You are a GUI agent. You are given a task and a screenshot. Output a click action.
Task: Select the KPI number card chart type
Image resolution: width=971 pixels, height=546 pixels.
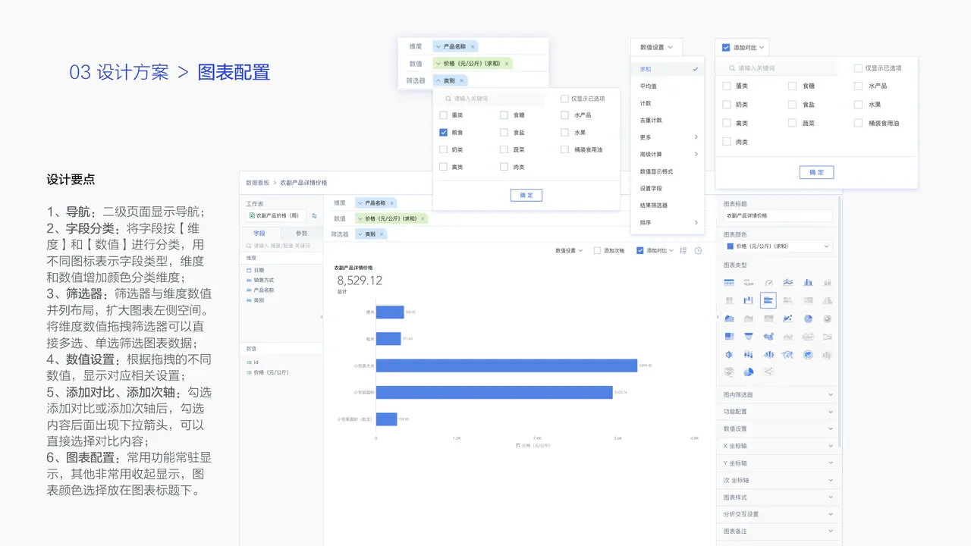[x=749, y=283]
